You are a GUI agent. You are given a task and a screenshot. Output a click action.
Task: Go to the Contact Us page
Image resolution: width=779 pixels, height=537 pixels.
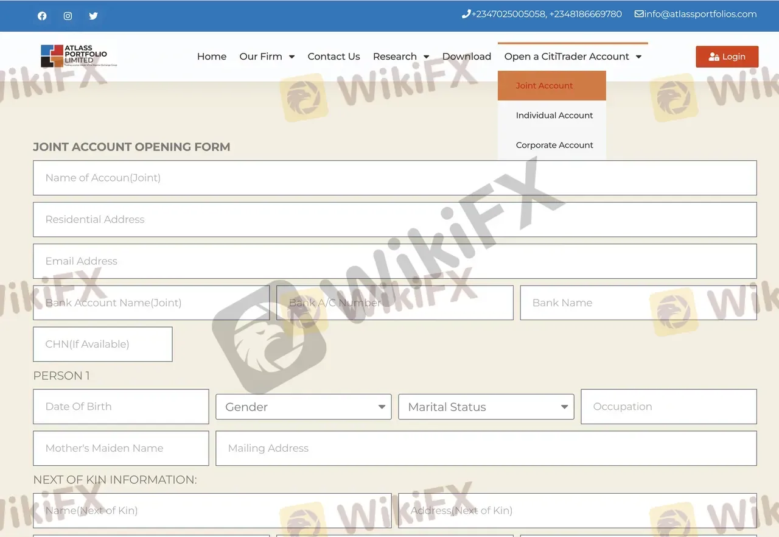[334, 57]
